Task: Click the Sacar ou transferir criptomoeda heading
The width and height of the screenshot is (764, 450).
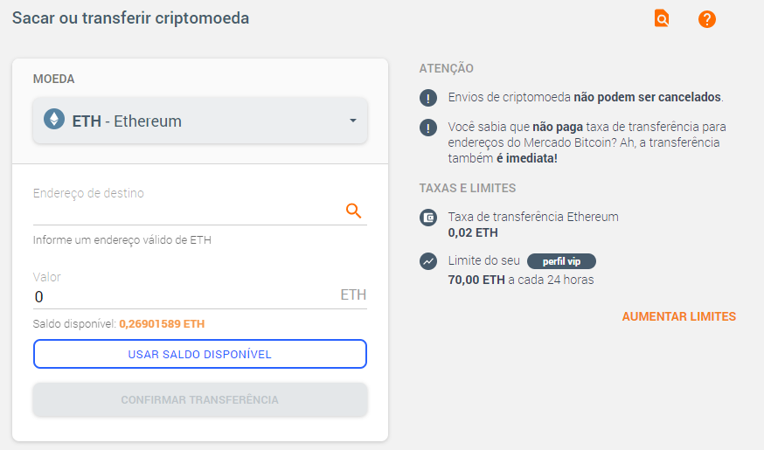Action: [x=130, y=18]
